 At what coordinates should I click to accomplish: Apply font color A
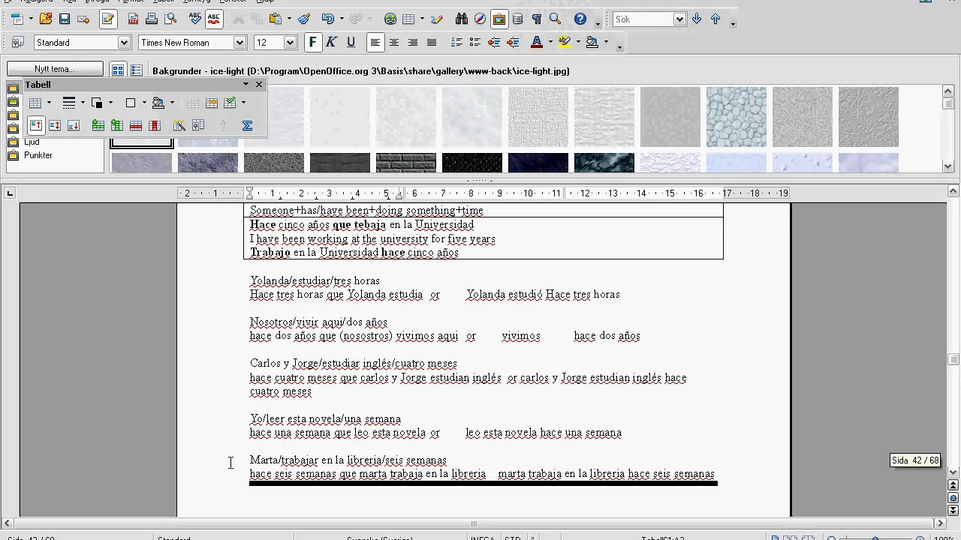click(536, 43)
